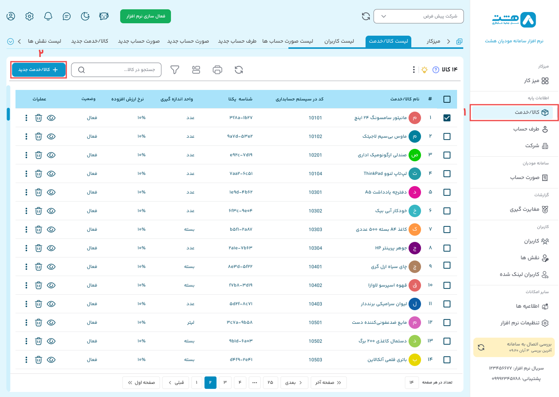Open the help question mark icon
Image resolution: width=559 pixels, height=397 pixels.
point(435,70)
